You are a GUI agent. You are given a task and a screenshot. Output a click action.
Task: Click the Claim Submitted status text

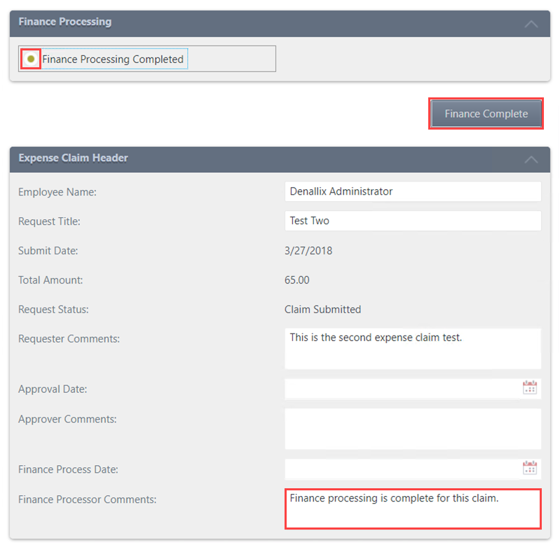pyautogui.click(x=322, y=309)
